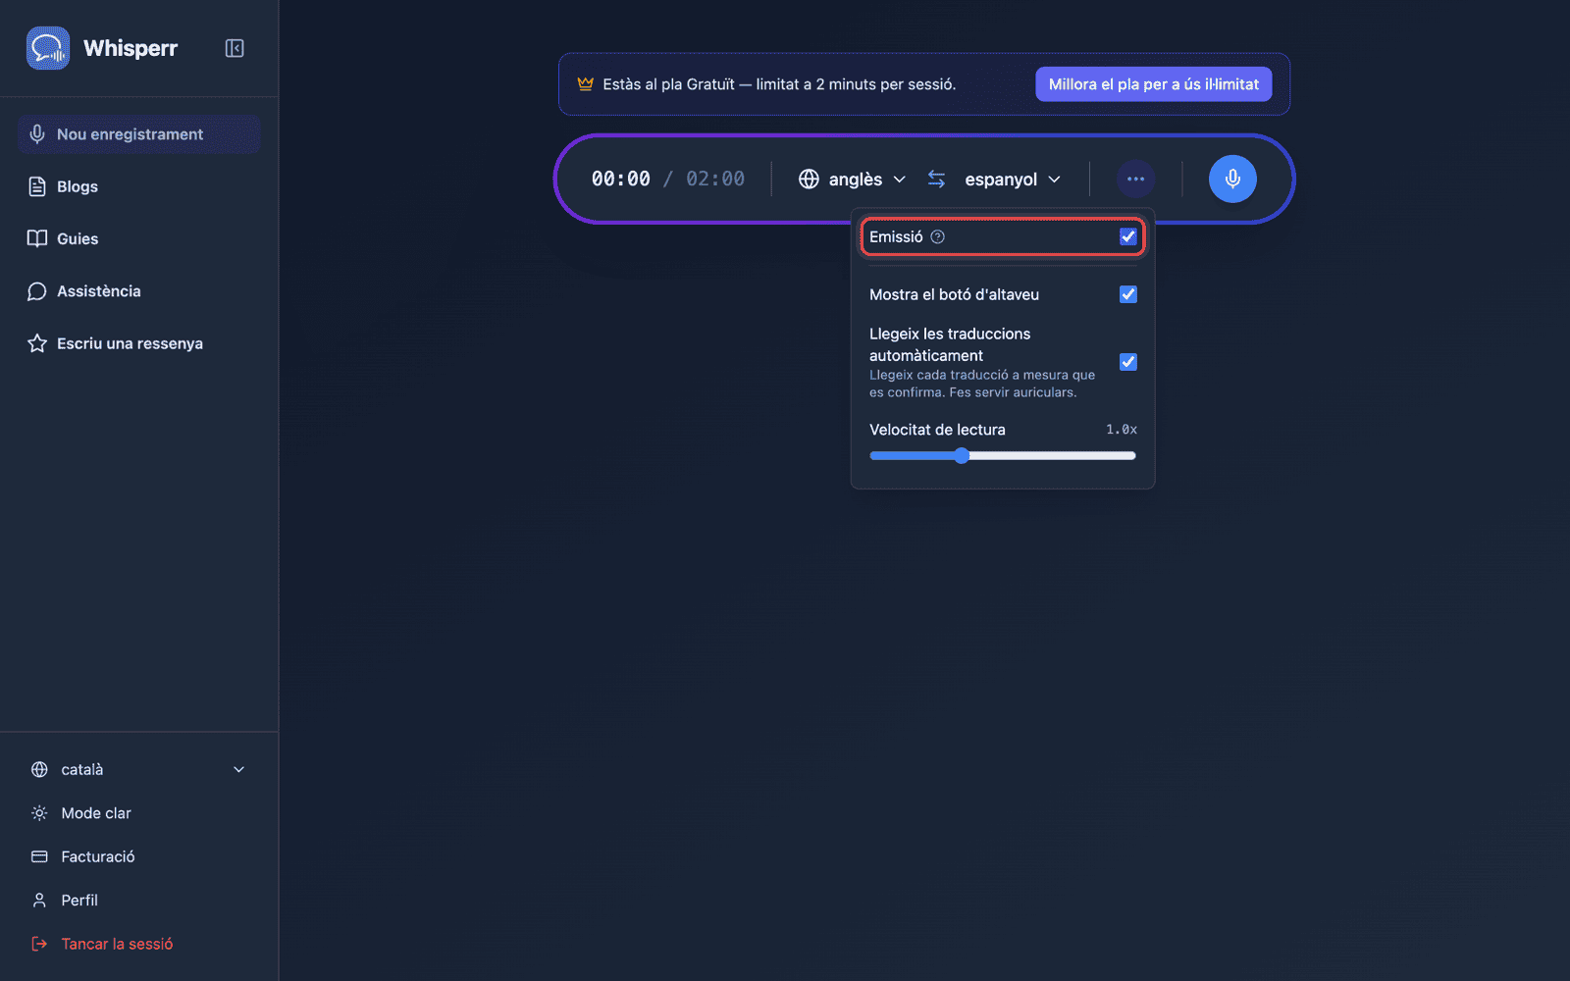Click the sun icon for Mode clar

tap(39, 813)
